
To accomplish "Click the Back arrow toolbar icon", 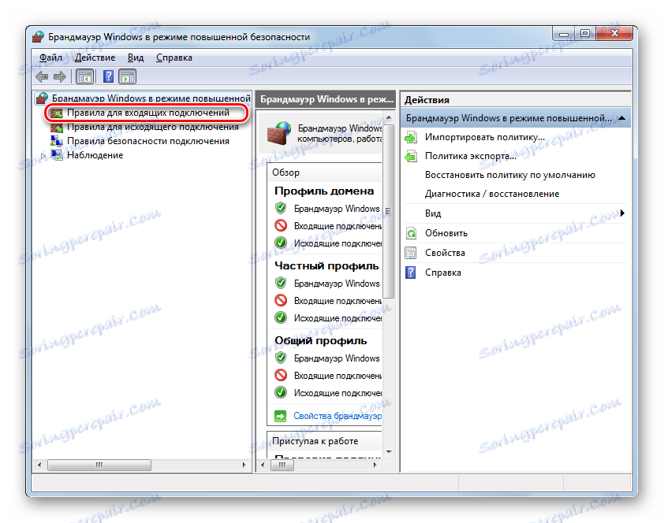I will (x=42, y=76).
